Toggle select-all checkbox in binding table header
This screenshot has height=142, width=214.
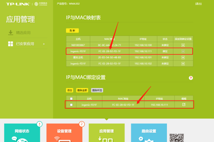71,99
